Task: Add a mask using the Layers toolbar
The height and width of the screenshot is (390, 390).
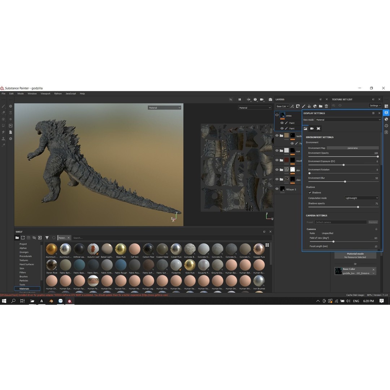Action: coord(298,106)
